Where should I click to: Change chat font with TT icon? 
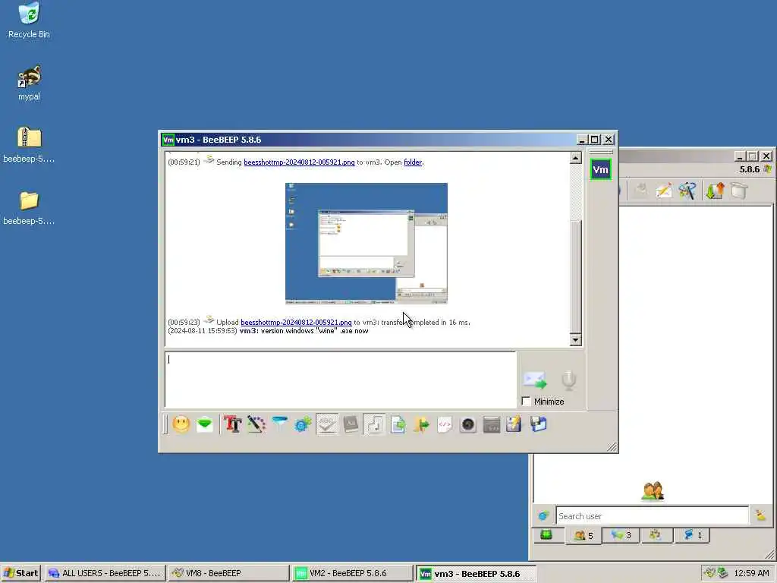coord(232,424)
